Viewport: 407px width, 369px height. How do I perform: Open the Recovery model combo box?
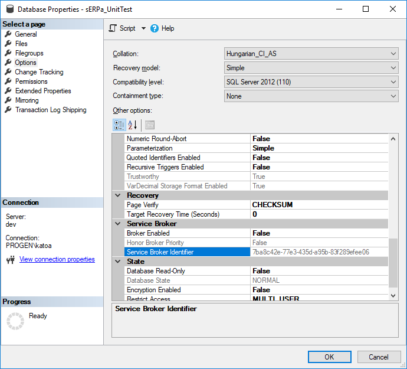[393, 68]
